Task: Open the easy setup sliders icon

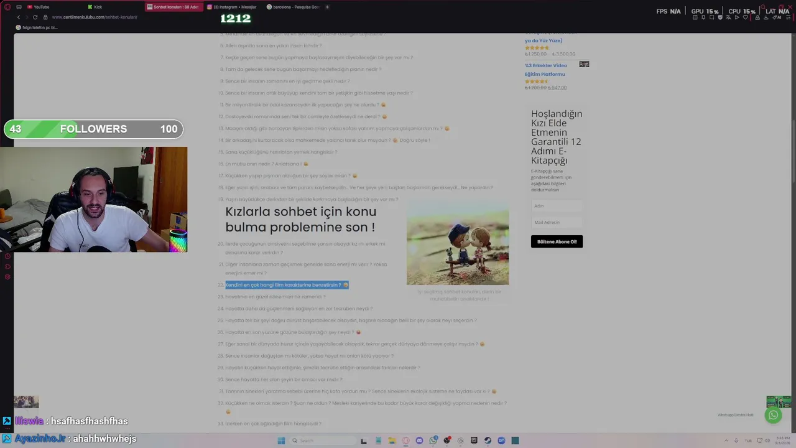Action: 788,17
